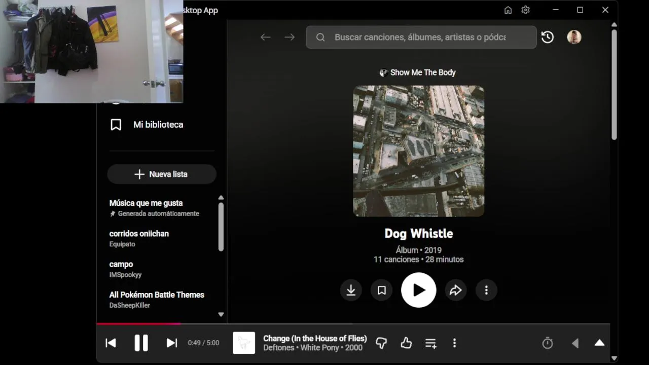649x365 pixels.
Task: Skip to previous track
Action: point(111,343)
